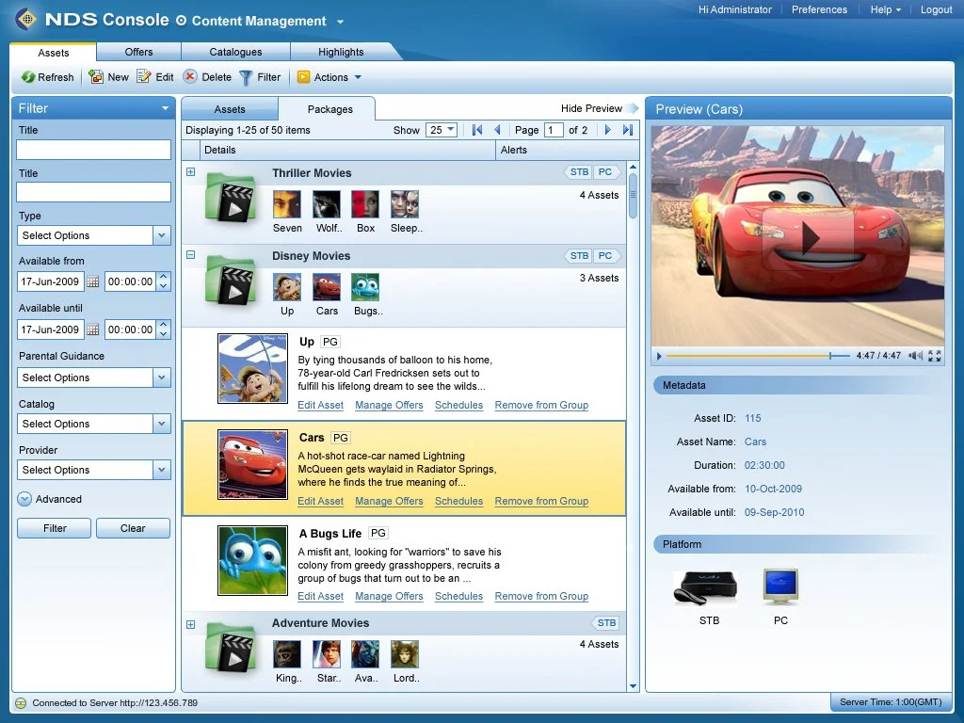Collapse the Disney Movies package
Viewport: 964px width, 723px height.
coord(190,254)
